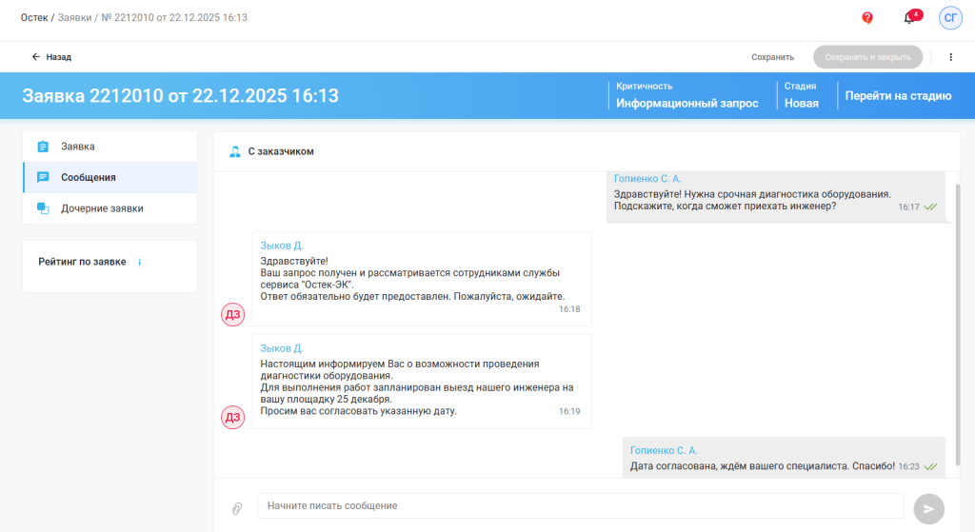Click ДЗ avatar beside the 16:19 message
This screenshot has height=532, width=975.
(x=233, y=417)
